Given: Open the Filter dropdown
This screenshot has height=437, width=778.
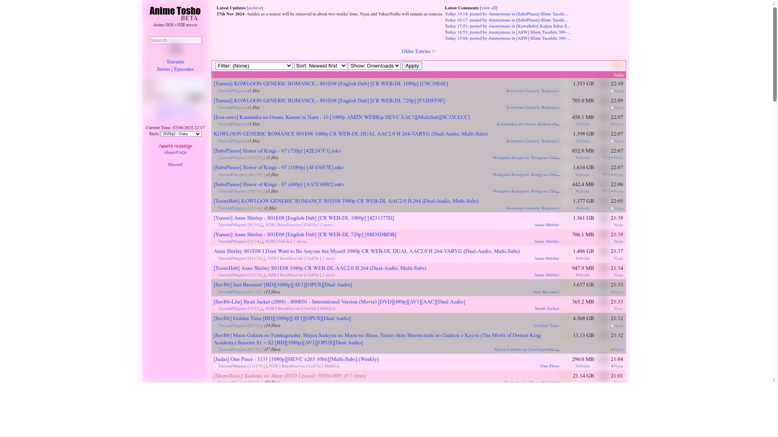Looking at the screenshot, I should point(254,66).
